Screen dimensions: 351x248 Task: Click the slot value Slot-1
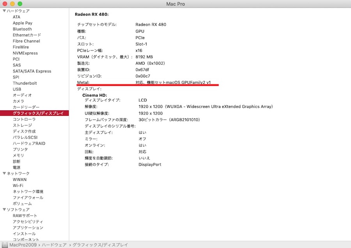click(141, 44)
